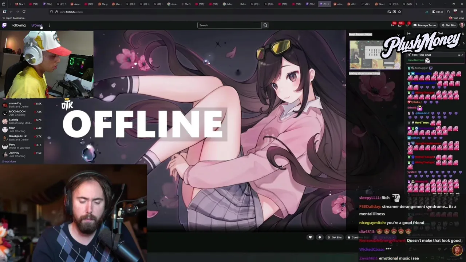
Task: Switch to the dafra browser tab
Action: click(x=228, y=4)
